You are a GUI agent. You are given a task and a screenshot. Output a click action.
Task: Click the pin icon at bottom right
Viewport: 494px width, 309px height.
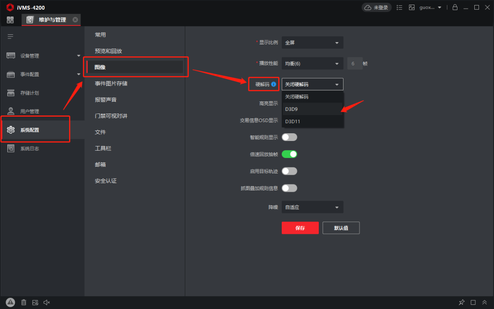point(462,302)
